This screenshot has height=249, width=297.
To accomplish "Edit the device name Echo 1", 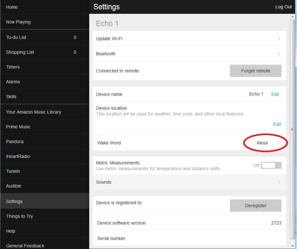I will 275,94.
